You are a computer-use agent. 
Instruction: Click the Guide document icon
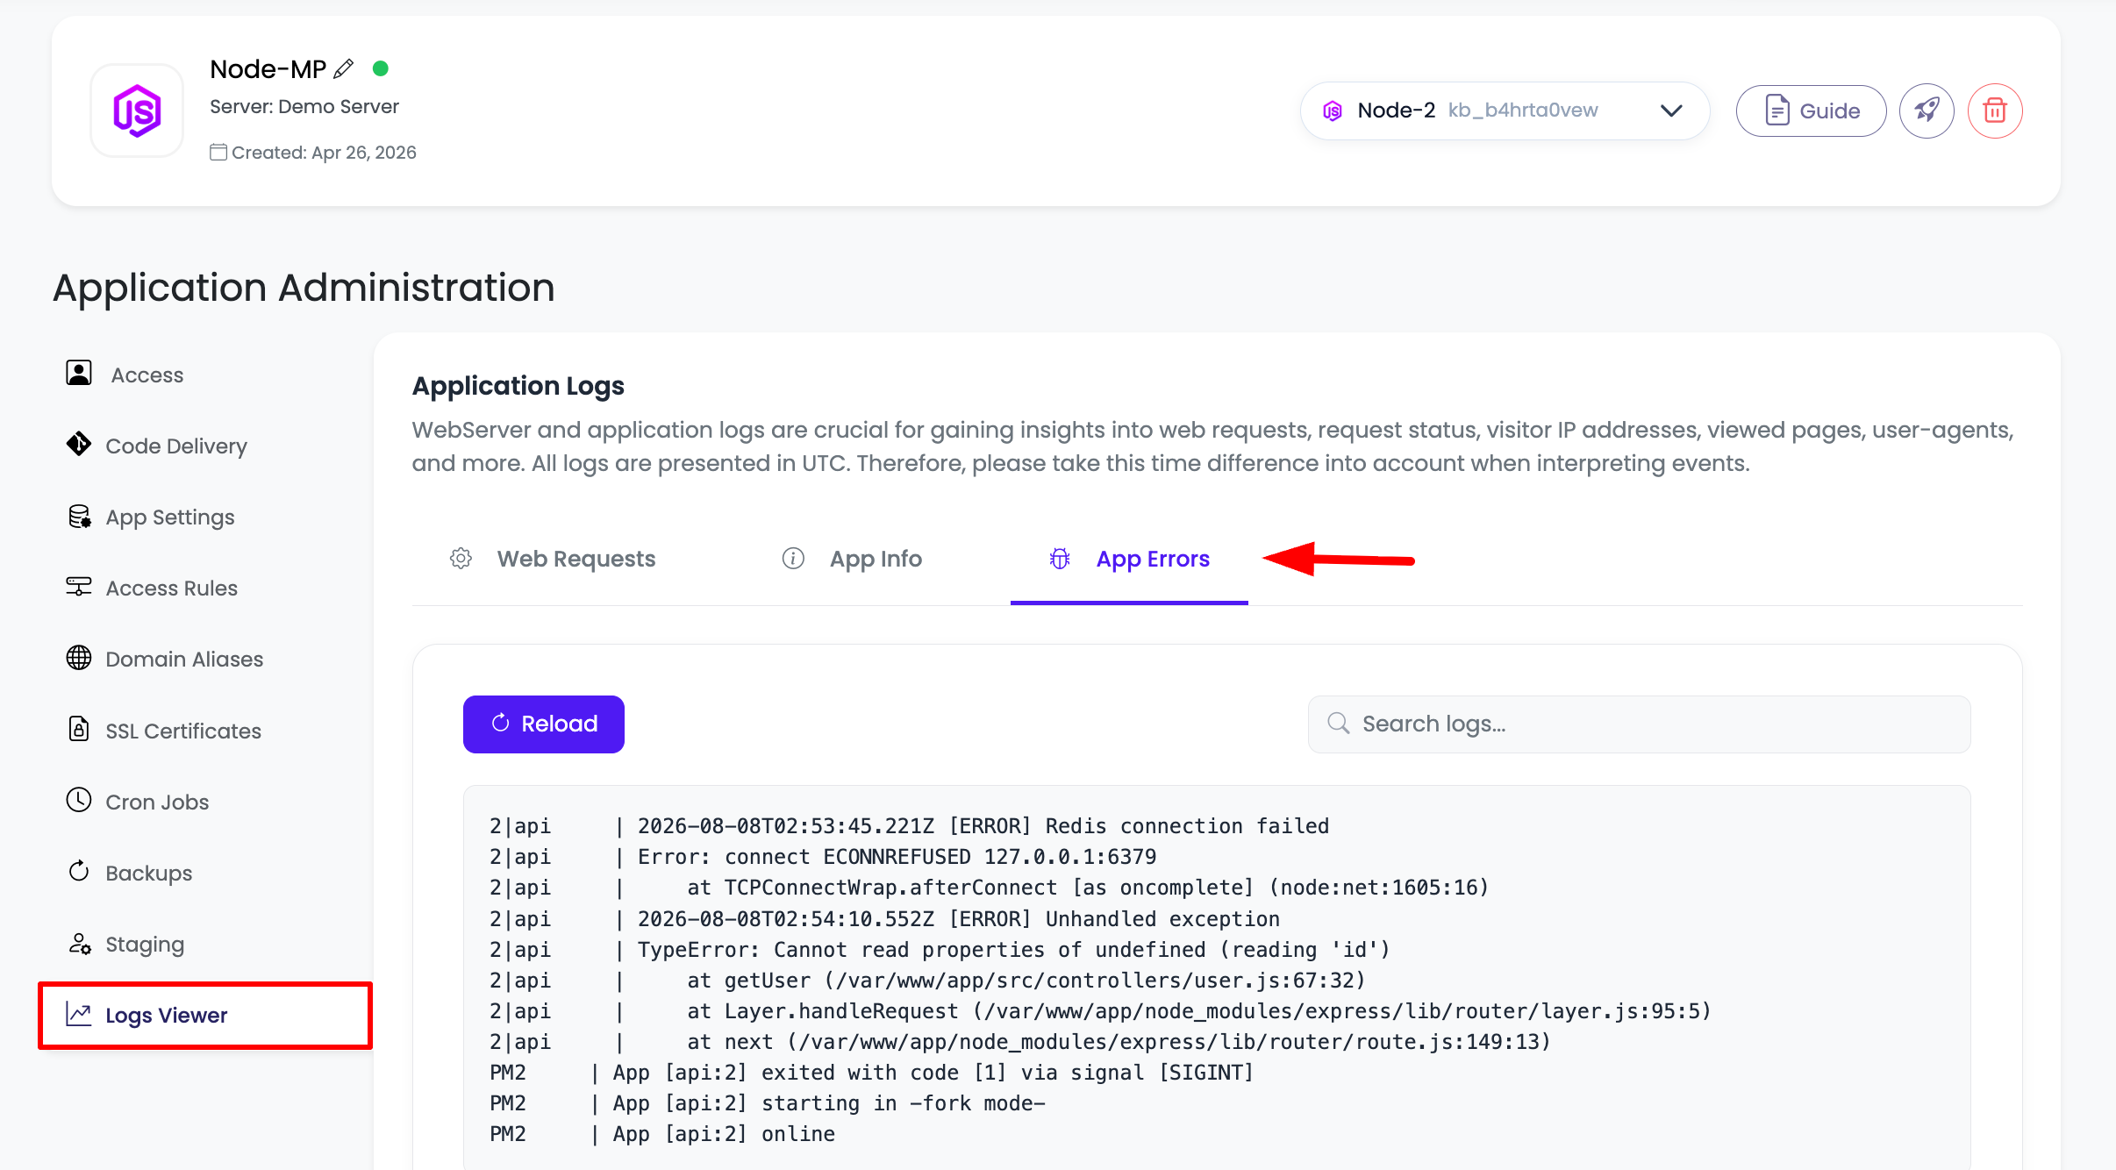[x=1776, y=111]
